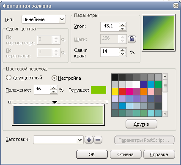Pick the red swatch in the palette
181x165 pixels.
tap(122, 92)
